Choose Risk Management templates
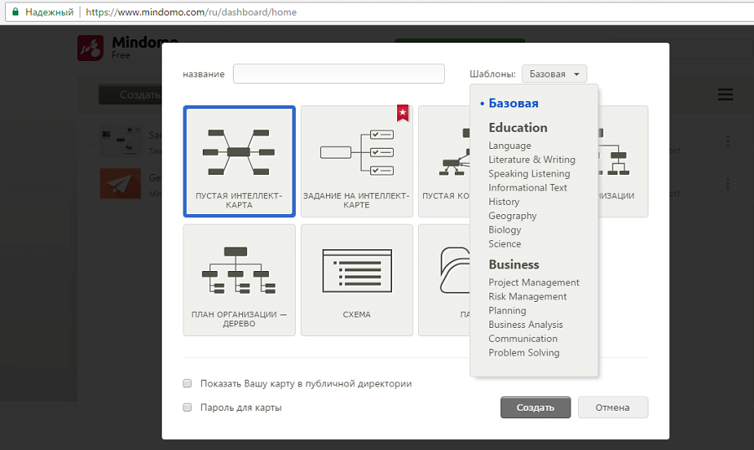This screenshot has width=754, height=450. coord(528,296)
